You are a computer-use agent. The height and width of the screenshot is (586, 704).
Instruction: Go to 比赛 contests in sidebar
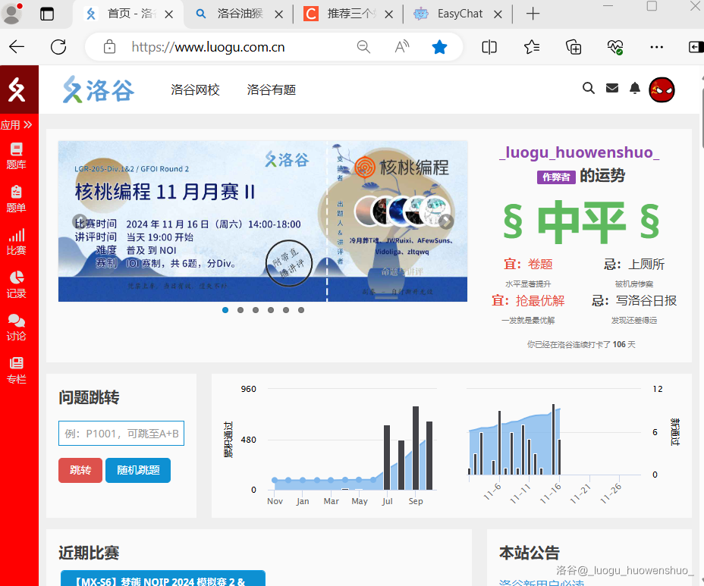(16, 241)
